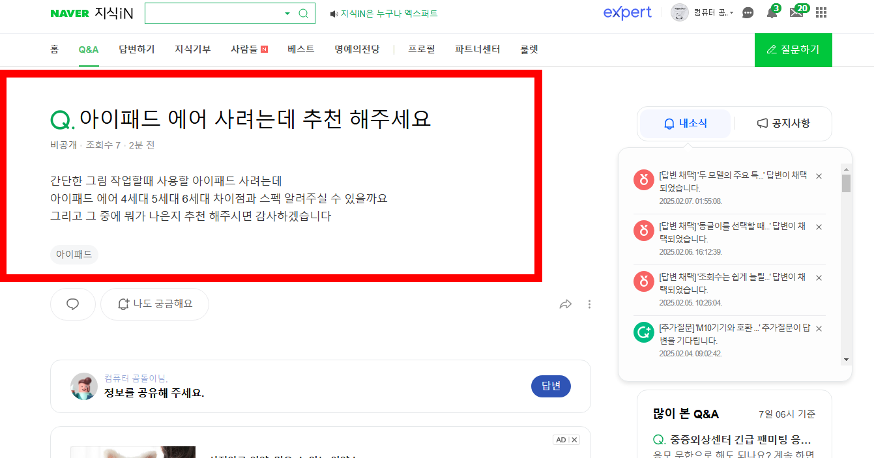Image resolution: width=874 pixels, height=458 pixels.
Task: Open the mail envelope icon
Action: click(796, 12)
